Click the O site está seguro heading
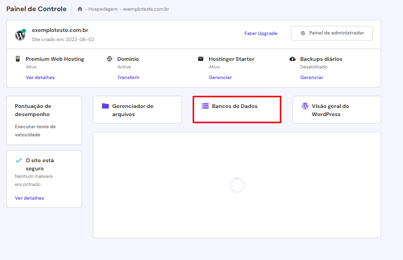This screenshot has height=260, width=403. pos(40,164)
